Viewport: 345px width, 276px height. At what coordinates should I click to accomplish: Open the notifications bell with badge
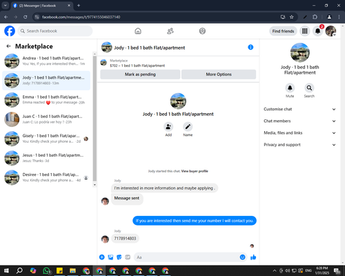tap(318, 31)
